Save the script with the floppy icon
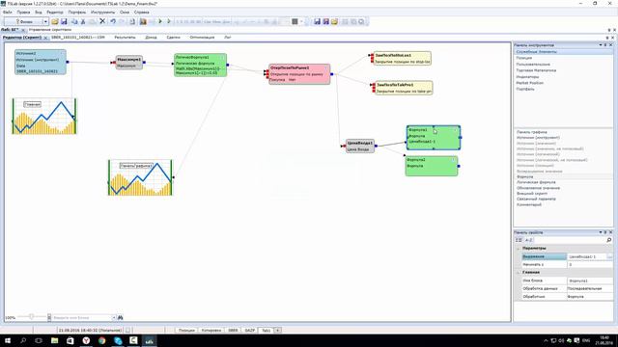This screenshot has height=347, width=618. pyautogui.click(x=64, y=21)
